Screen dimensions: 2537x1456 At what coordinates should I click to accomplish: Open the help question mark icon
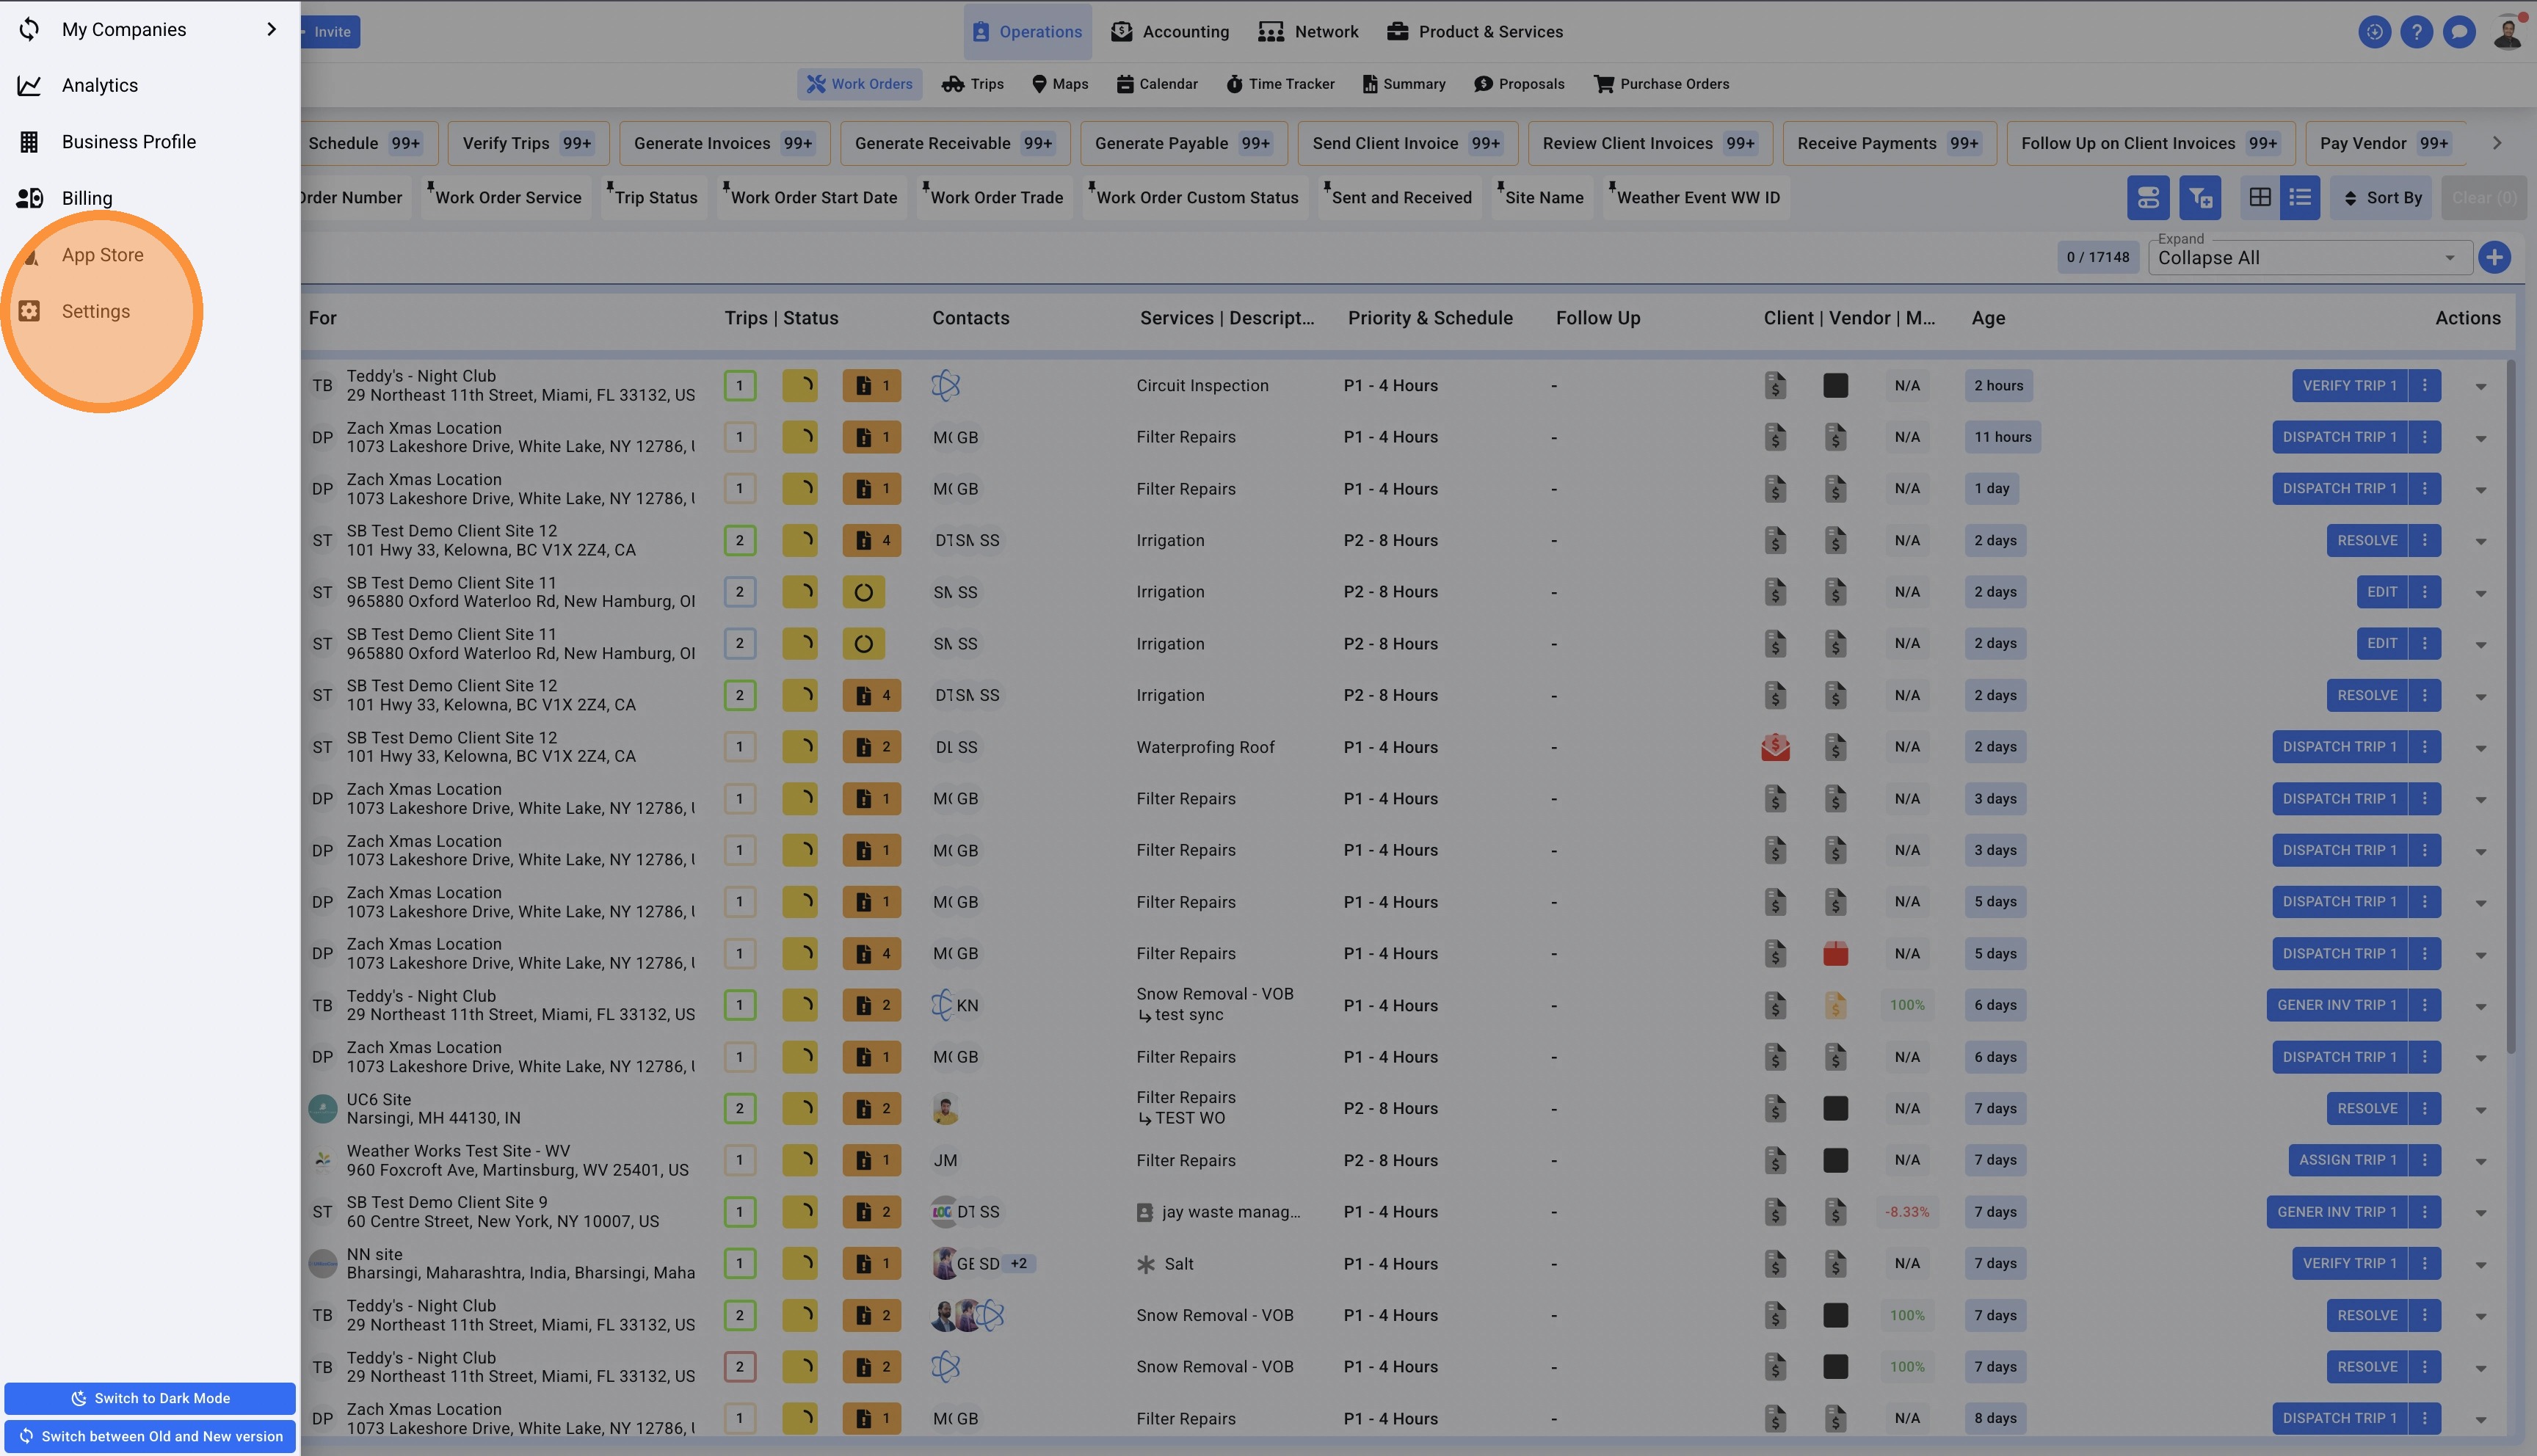point(2416,32)
